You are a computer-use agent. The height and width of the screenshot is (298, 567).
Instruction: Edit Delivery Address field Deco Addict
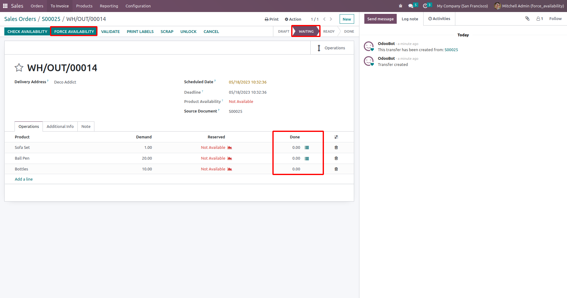(x=65, y=82)
